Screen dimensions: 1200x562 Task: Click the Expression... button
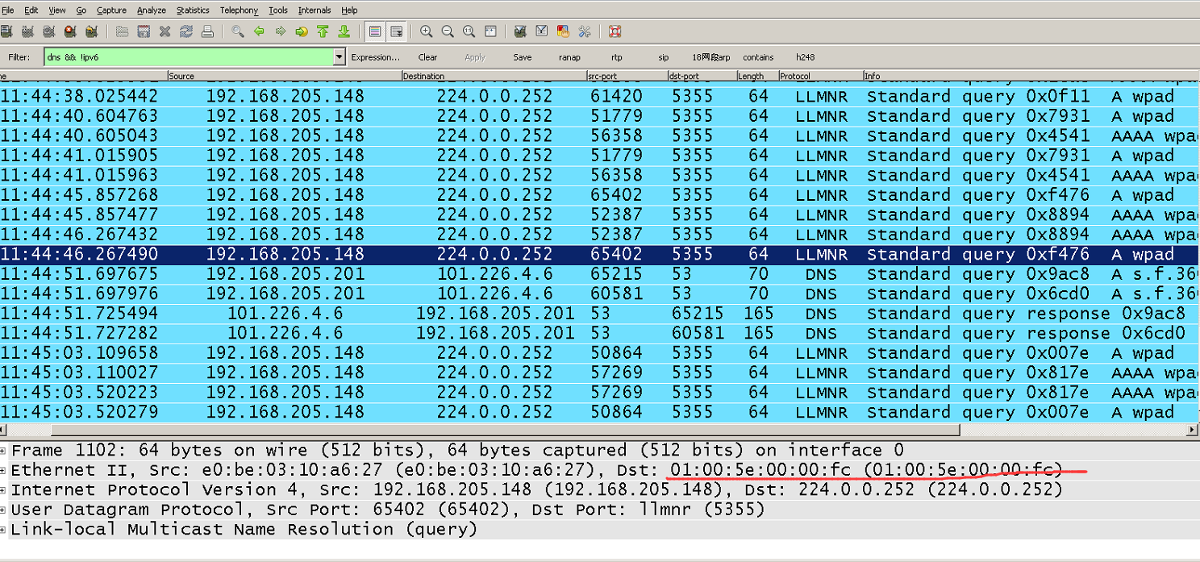[x=375, y=57]
